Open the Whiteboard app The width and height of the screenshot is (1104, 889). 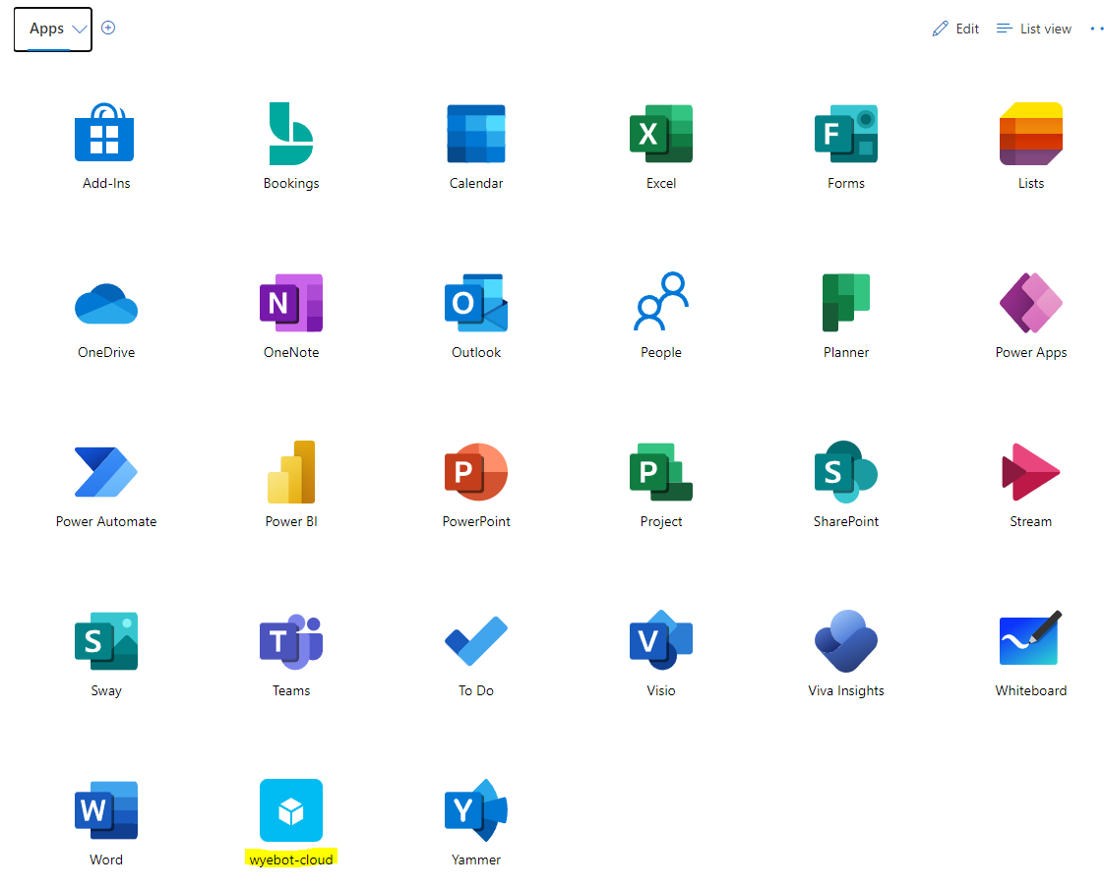click(1031, 637)
